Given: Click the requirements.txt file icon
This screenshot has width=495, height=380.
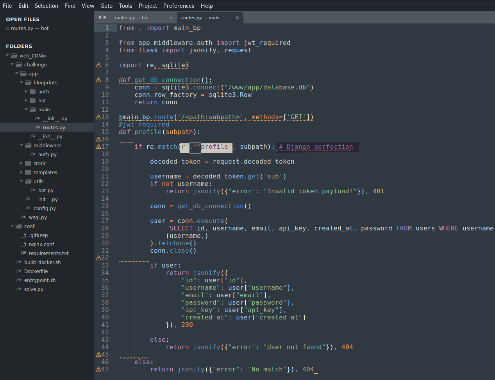Looking at the screenshot, I should tap(23, 253).
